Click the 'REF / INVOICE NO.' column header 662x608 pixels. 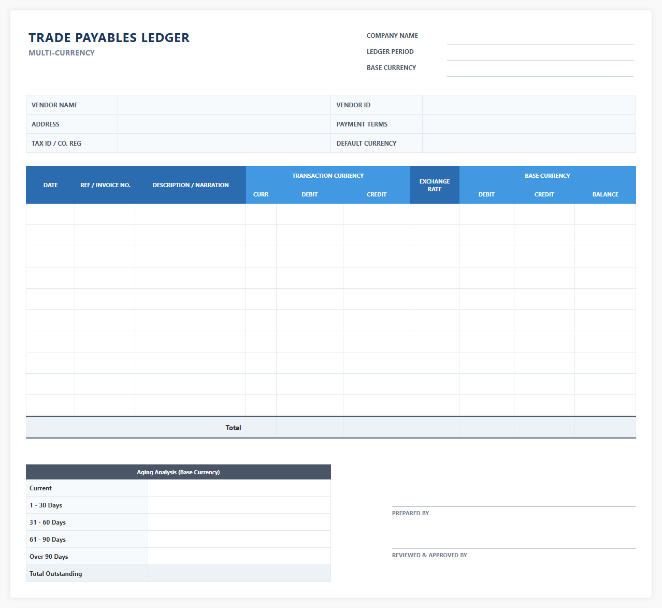[x=105, y=185]
